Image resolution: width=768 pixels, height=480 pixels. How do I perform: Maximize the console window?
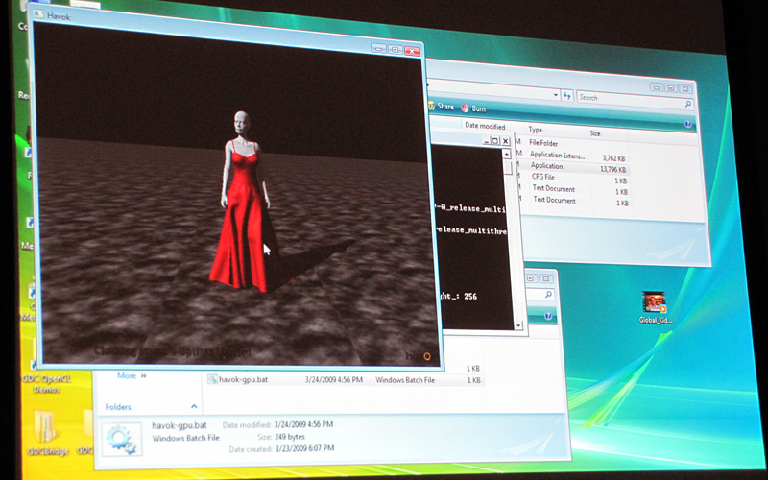(x=495, y=141)
